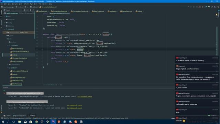220x124 pixels.
Task: Open the TODO tool window tab
Action: click(7, 116)
